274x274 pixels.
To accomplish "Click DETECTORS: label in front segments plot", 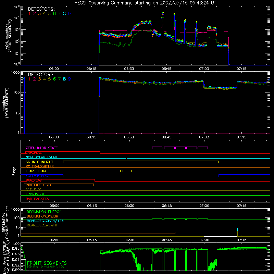I will (41, 9).
